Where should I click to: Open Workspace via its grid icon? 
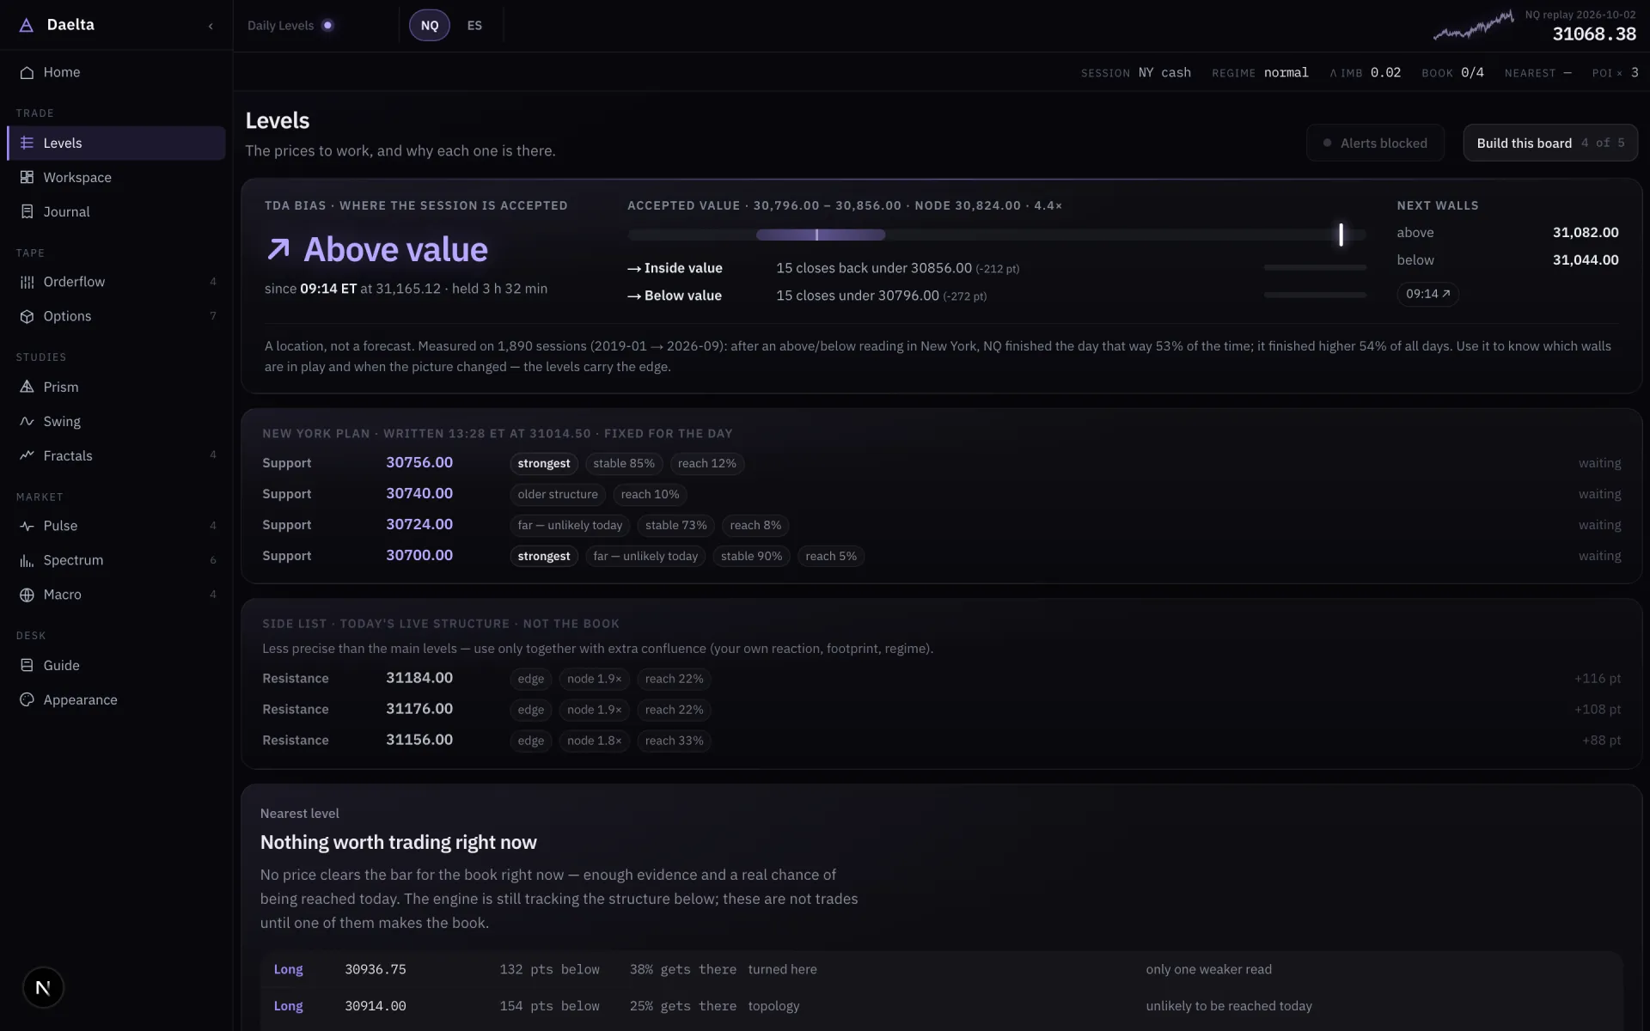[27, 177]
